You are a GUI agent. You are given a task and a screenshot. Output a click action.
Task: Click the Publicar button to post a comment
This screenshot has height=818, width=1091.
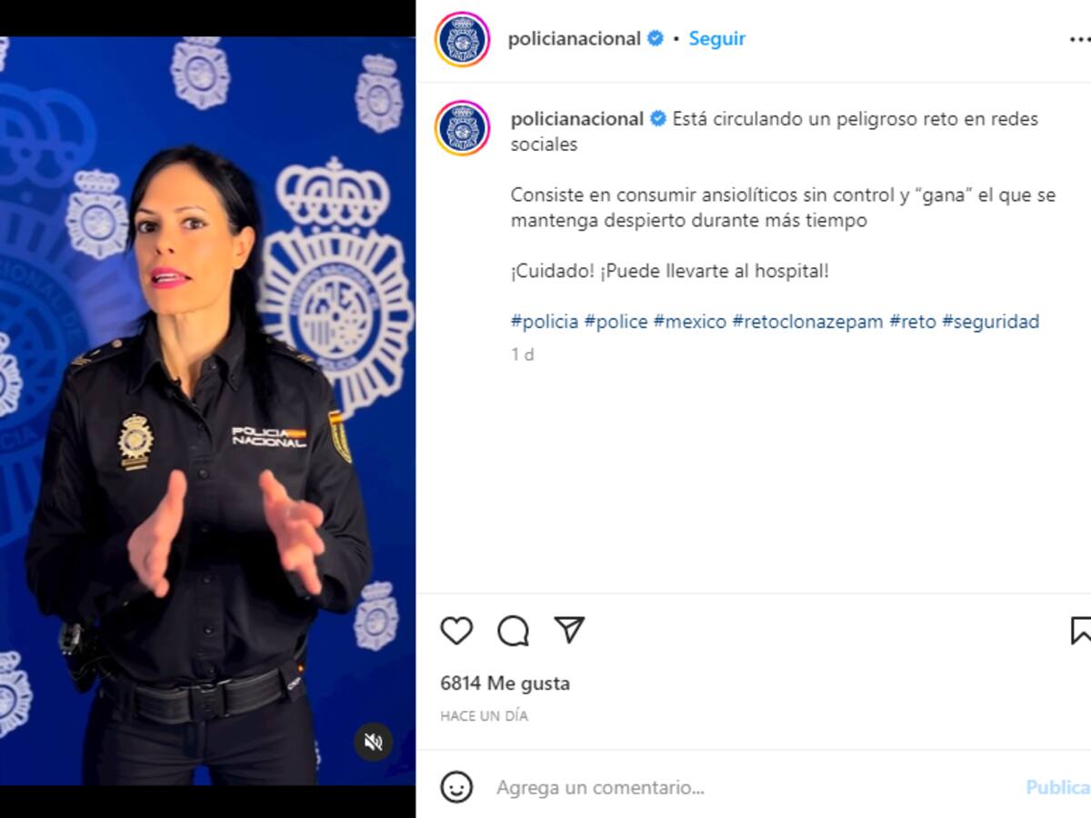[1058, 787]
